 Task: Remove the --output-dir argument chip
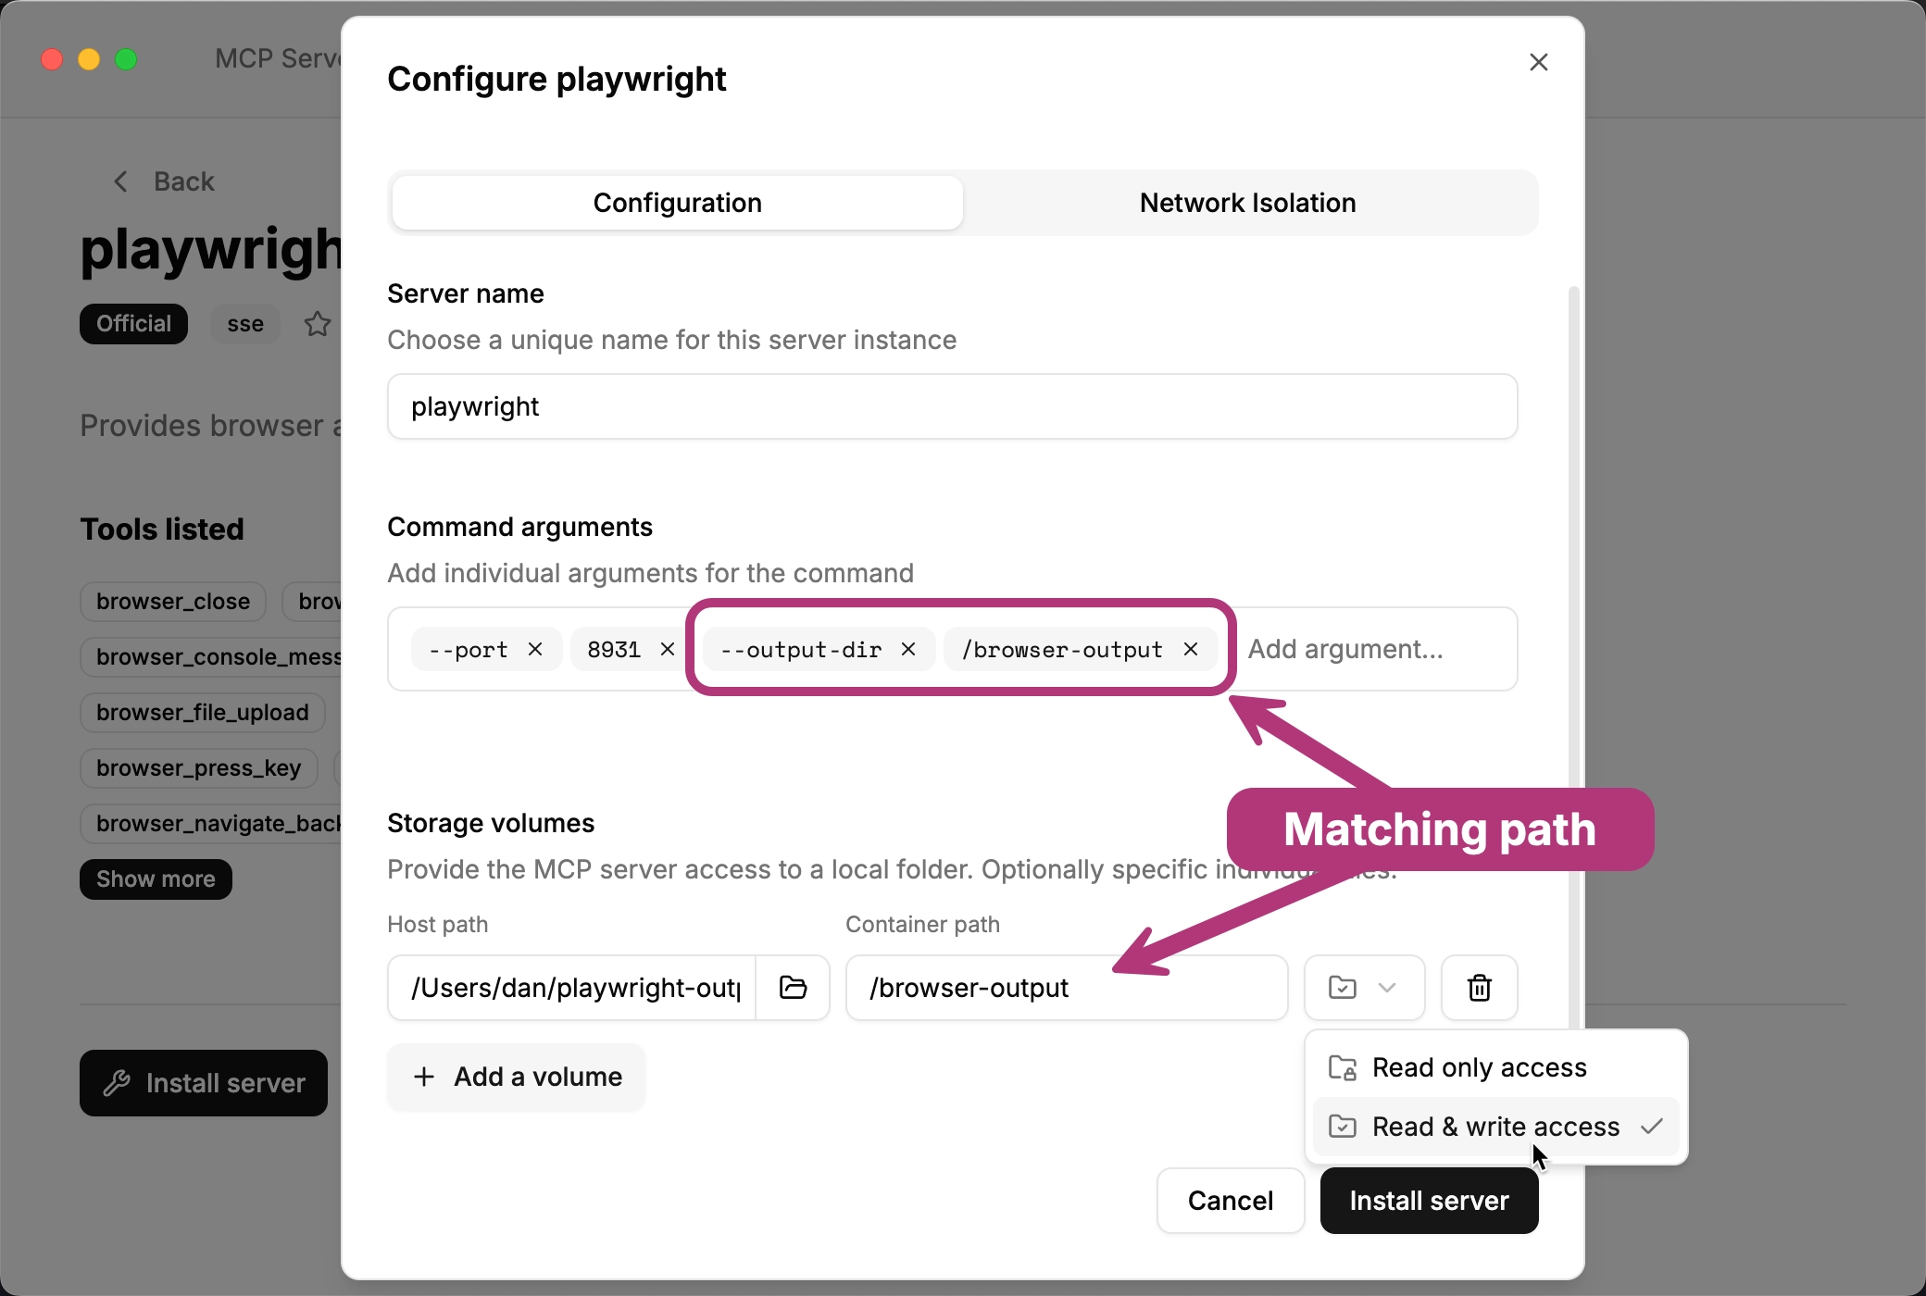(x=908, y=649)
